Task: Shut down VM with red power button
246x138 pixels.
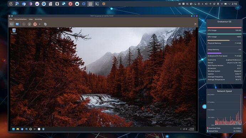Action: [x=35, y=24]
